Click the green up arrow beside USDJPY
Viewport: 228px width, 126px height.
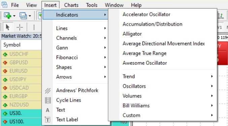[x=5, y=80]
